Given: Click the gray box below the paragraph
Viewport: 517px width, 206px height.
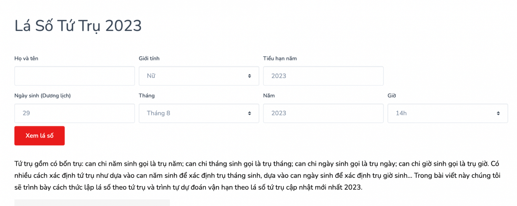Looking at the screenshot, I should (92, 203).
